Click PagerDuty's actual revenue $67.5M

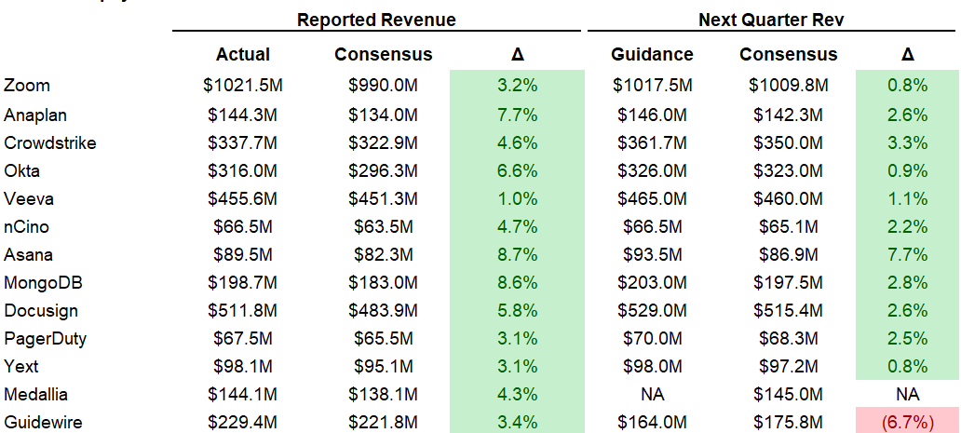point(243,338)
